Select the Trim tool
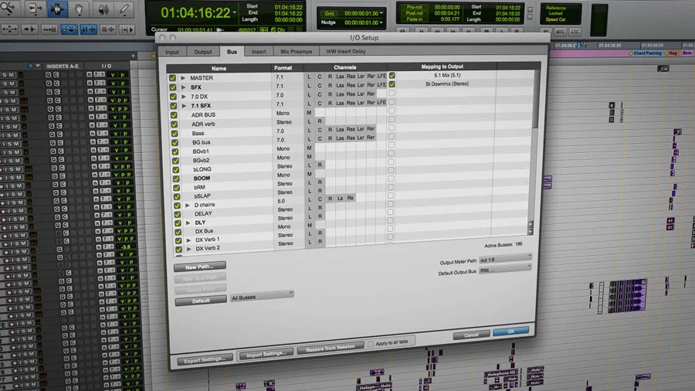 pos(34,8)
